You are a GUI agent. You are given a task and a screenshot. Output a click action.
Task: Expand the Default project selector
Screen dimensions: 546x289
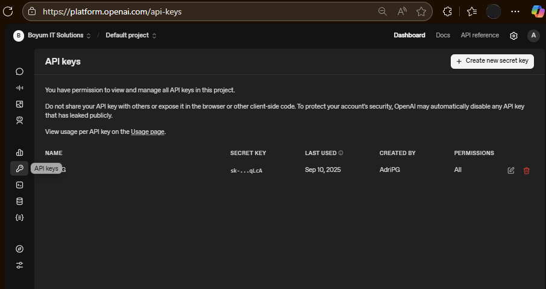coord(131,36)
